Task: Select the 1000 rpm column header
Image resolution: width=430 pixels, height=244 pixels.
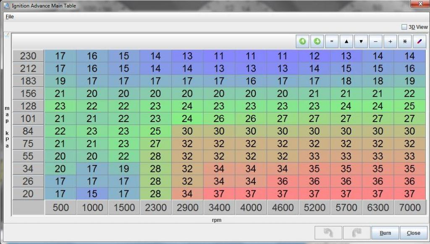Action: [x=92, y=208]
